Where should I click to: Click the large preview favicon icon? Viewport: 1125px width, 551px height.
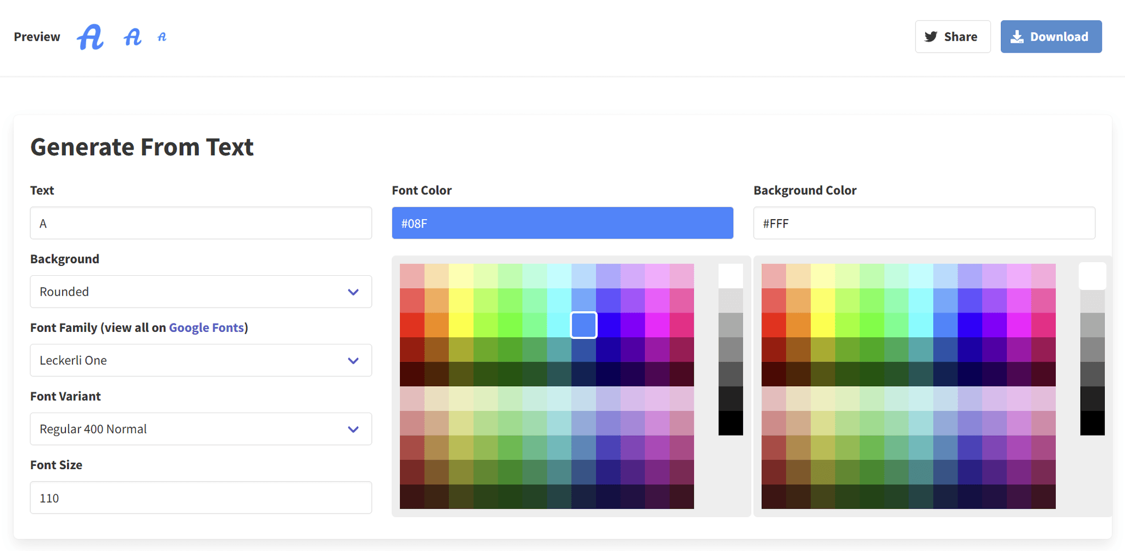[x=90, y=37]
